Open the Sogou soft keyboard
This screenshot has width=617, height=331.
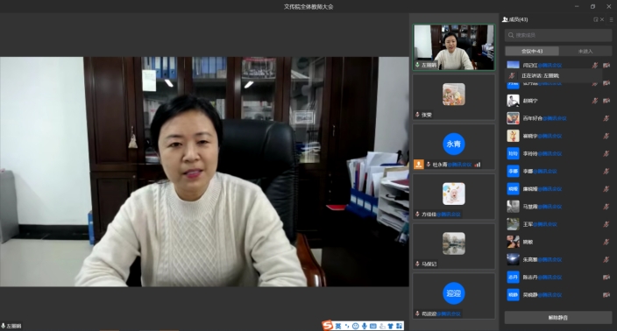click(x=373, y=326)
